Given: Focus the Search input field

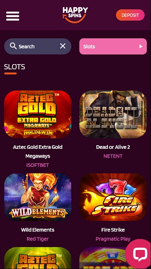Looking at the screenshot, I should pos(38,46).
